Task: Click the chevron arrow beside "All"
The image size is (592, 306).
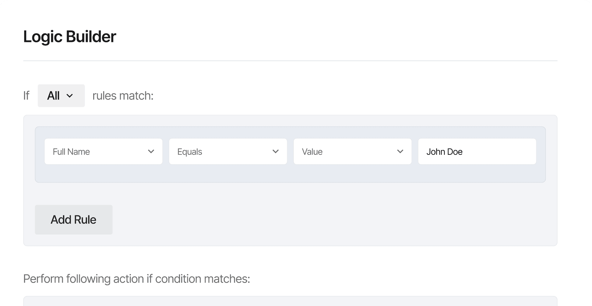Action: coord(70,96)
